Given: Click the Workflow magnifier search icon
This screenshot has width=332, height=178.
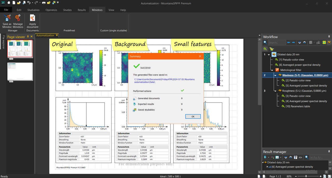Looking at the screenshot, I should (265, 42).
